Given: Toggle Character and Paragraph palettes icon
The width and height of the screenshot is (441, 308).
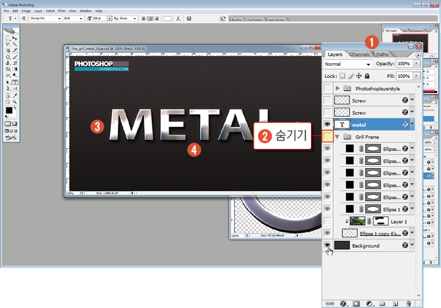Looking at the screenshot, I should tap(189, 19).
